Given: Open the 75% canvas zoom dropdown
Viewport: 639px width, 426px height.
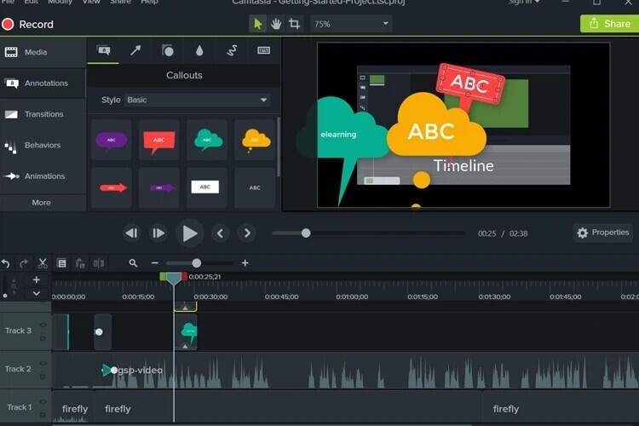Looking at the screenshot, I should 351,24.
